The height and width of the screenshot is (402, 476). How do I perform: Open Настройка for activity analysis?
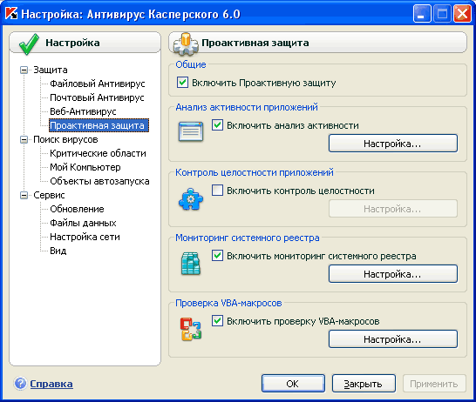click(x=393, y=144)
